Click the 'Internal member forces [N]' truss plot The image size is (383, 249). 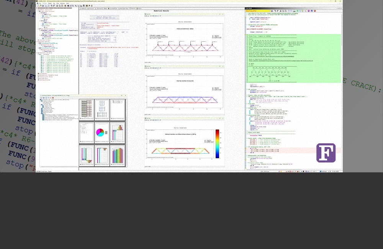coord(185,92)
